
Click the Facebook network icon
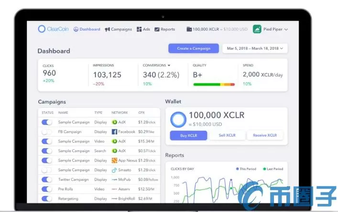[114, 132]
